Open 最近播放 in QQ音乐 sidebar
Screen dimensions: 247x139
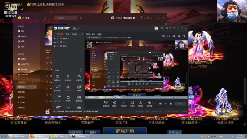23,69
